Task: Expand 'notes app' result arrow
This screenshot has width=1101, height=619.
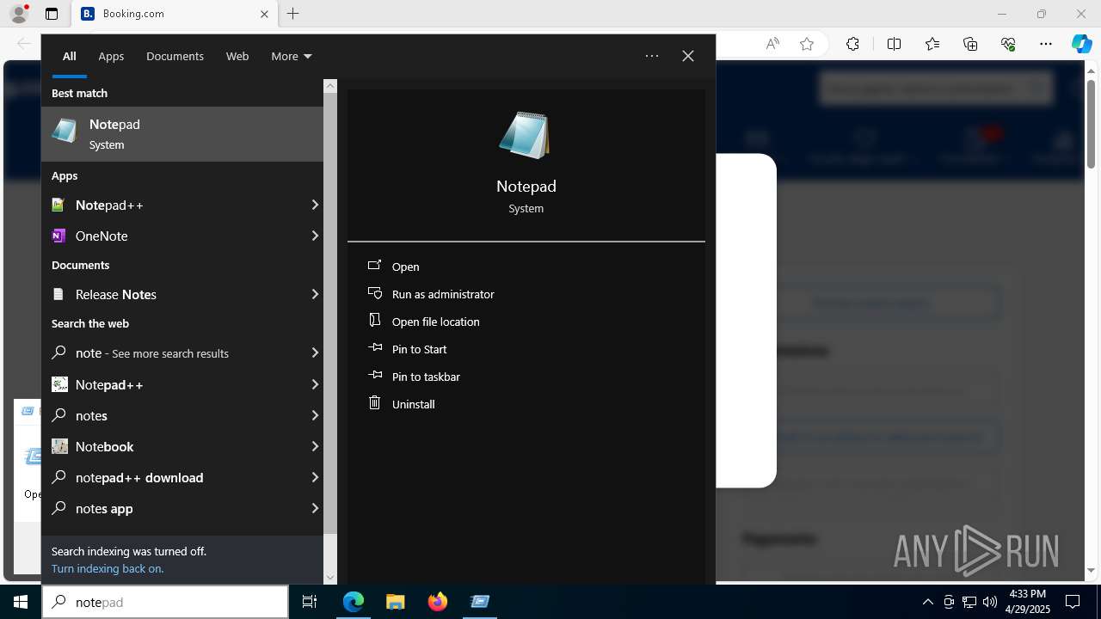Action: (315, 508)
